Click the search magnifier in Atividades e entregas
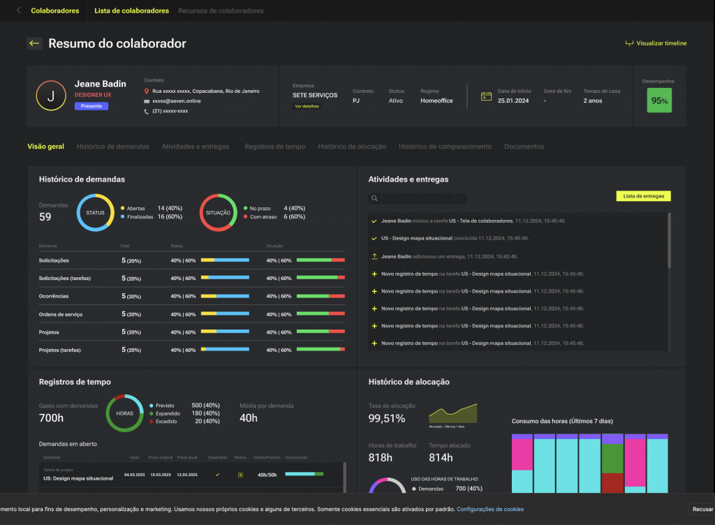The image size is (715, 525). [374, 198]
